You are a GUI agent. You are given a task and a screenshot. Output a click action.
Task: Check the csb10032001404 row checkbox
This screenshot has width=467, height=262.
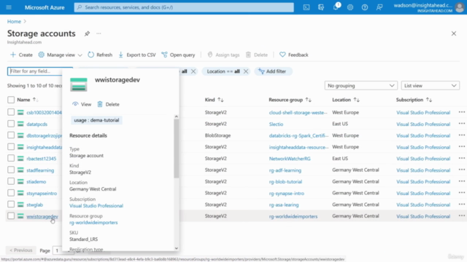tap(11, 112)
